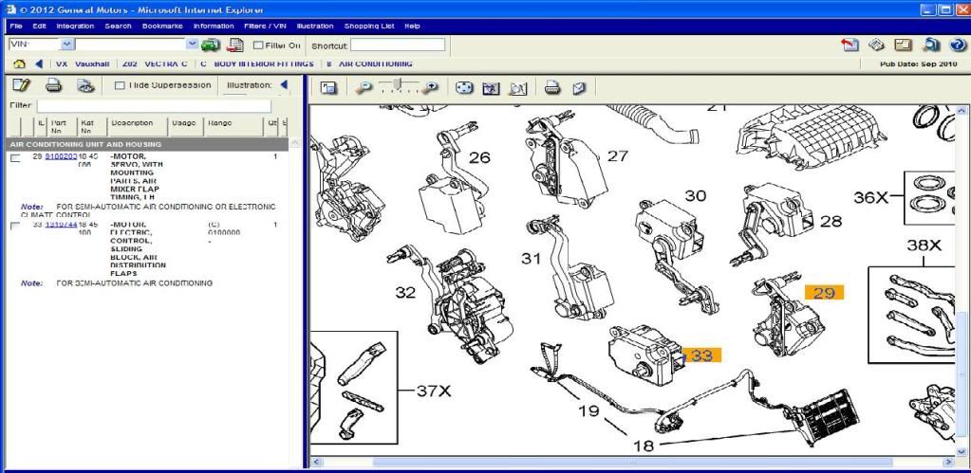Print the illustration using right printer icon
The image size is (971, 473).
pos(552,88)
